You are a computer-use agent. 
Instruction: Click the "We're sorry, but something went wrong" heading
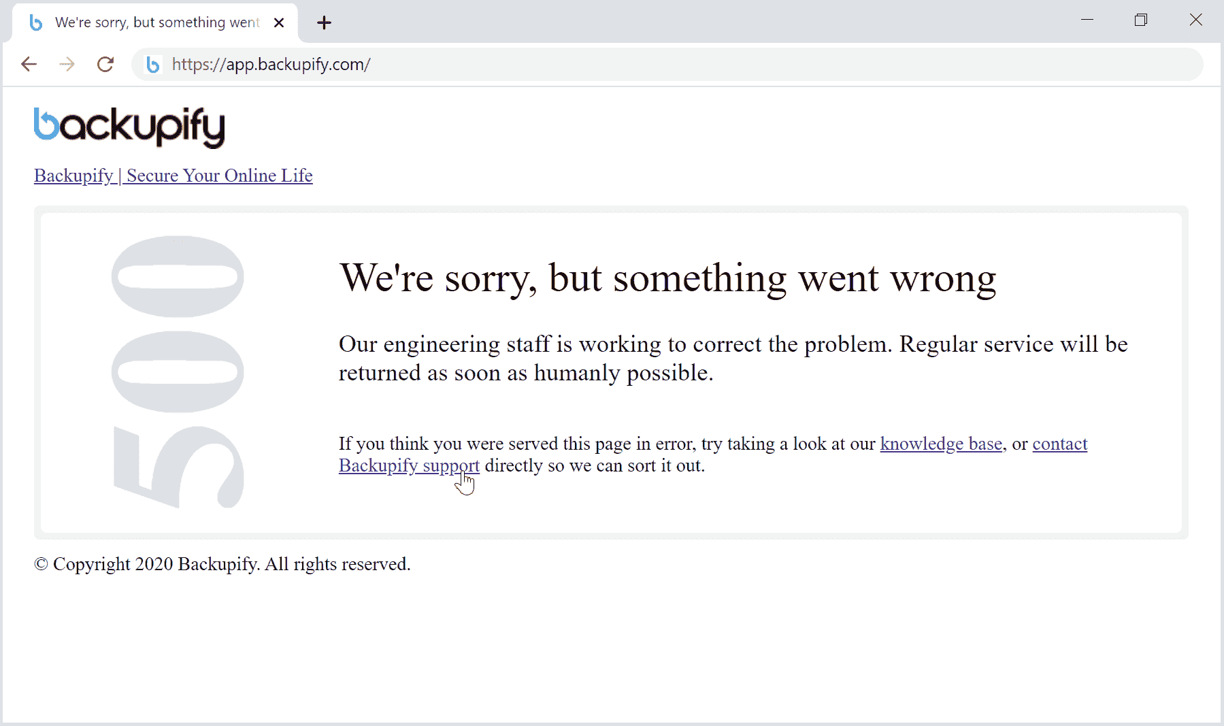667,278
